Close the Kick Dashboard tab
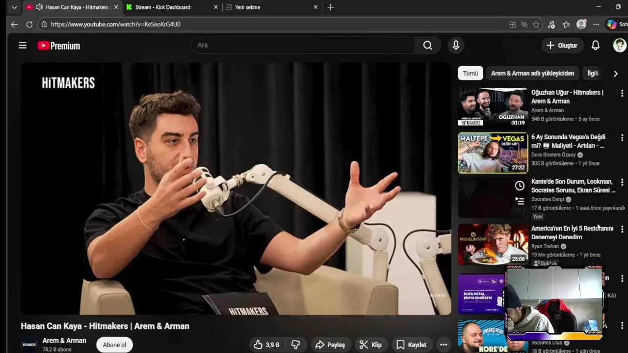Image resolution: width=628 pixels, height=353 pixels. point(216,7)
